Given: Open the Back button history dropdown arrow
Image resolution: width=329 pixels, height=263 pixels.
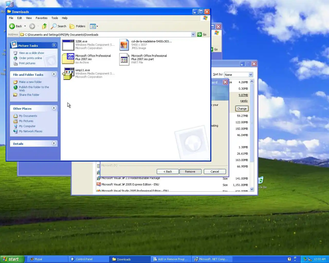Looking at the screenshot, I should pos(25,26).
